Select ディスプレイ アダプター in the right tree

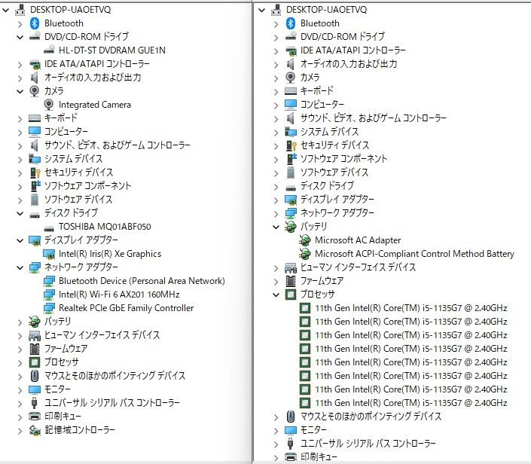click(x=337, y=200)
